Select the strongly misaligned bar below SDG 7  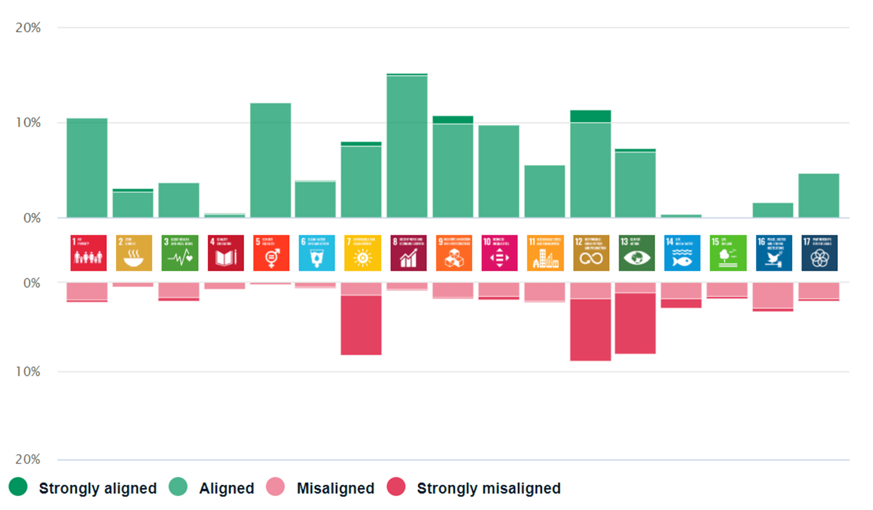pyautogui.click(x=361, y=325)
